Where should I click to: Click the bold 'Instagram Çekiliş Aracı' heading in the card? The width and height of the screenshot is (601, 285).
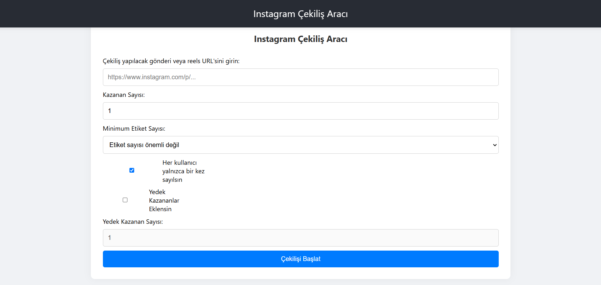coord(300,39)
